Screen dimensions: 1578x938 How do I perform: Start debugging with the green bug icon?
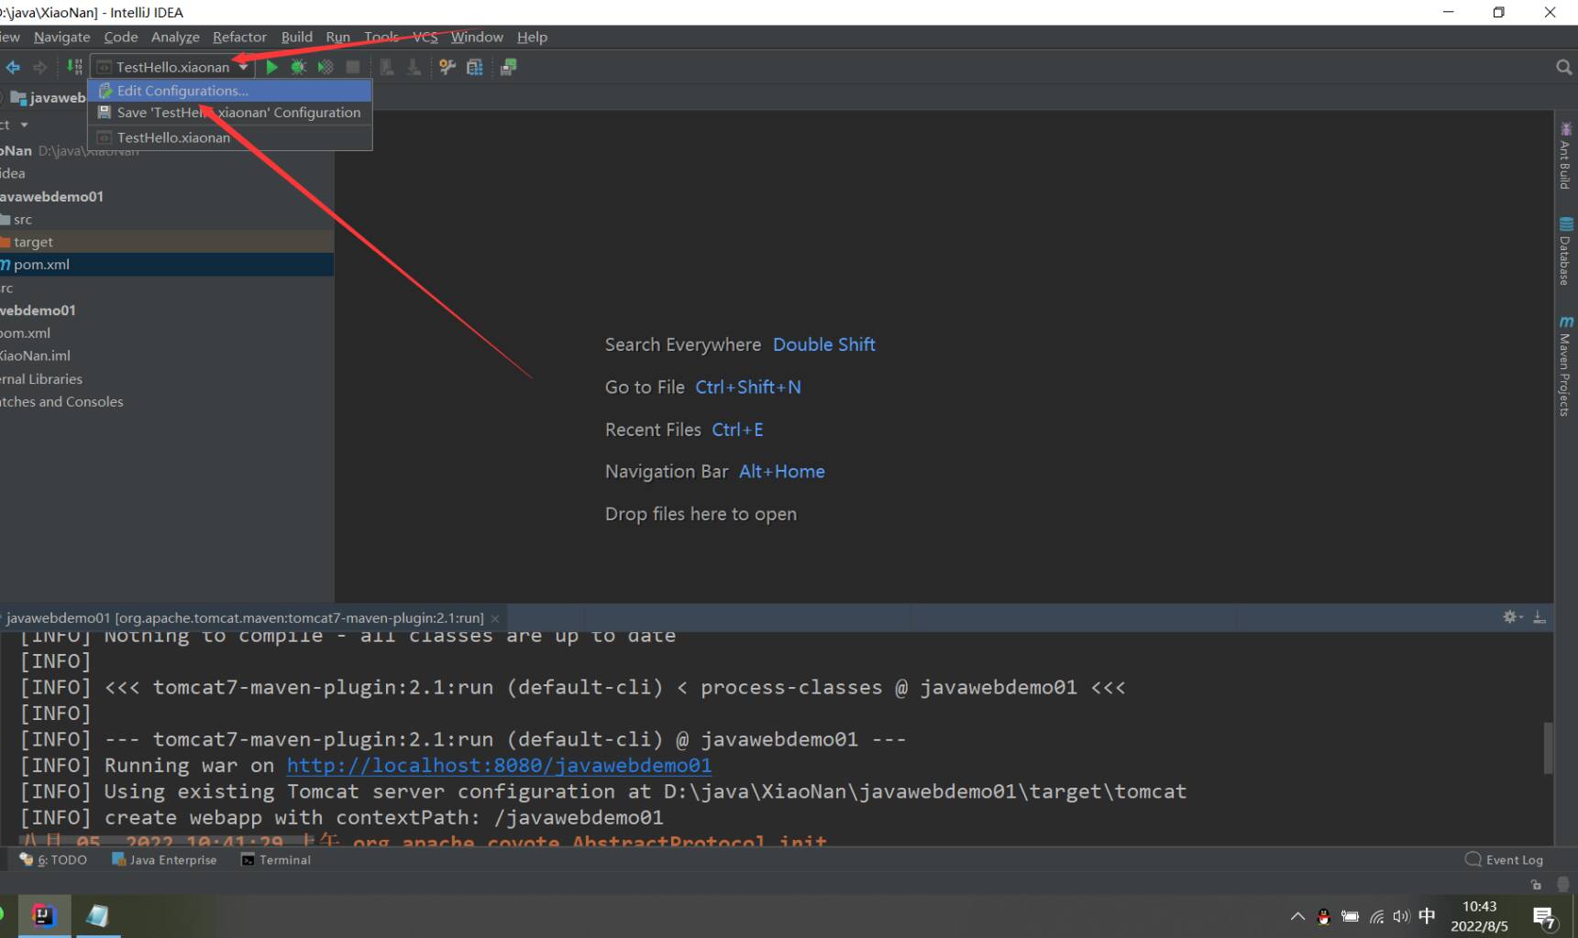coord(298,67)
